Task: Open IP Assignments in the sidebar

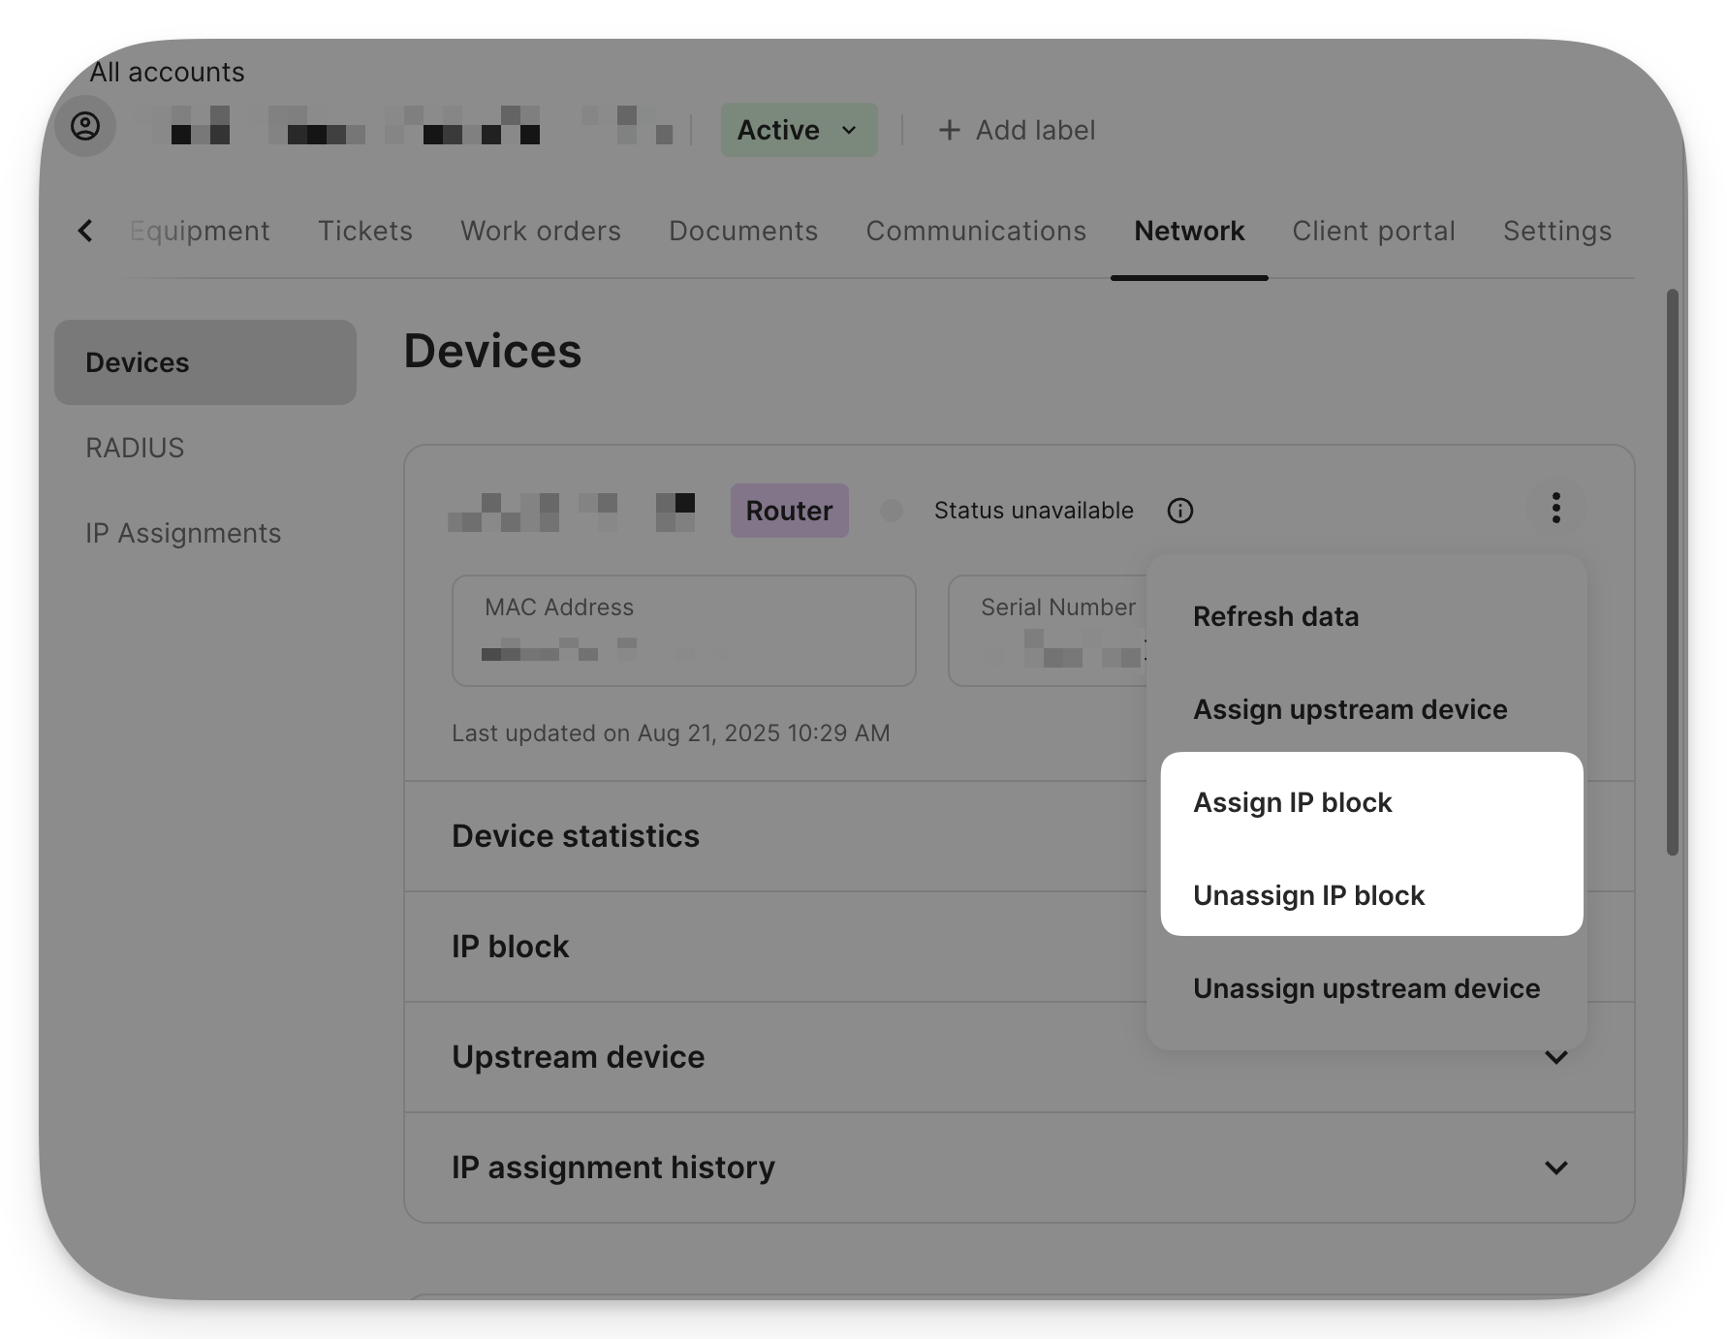Action: [183, 533]
